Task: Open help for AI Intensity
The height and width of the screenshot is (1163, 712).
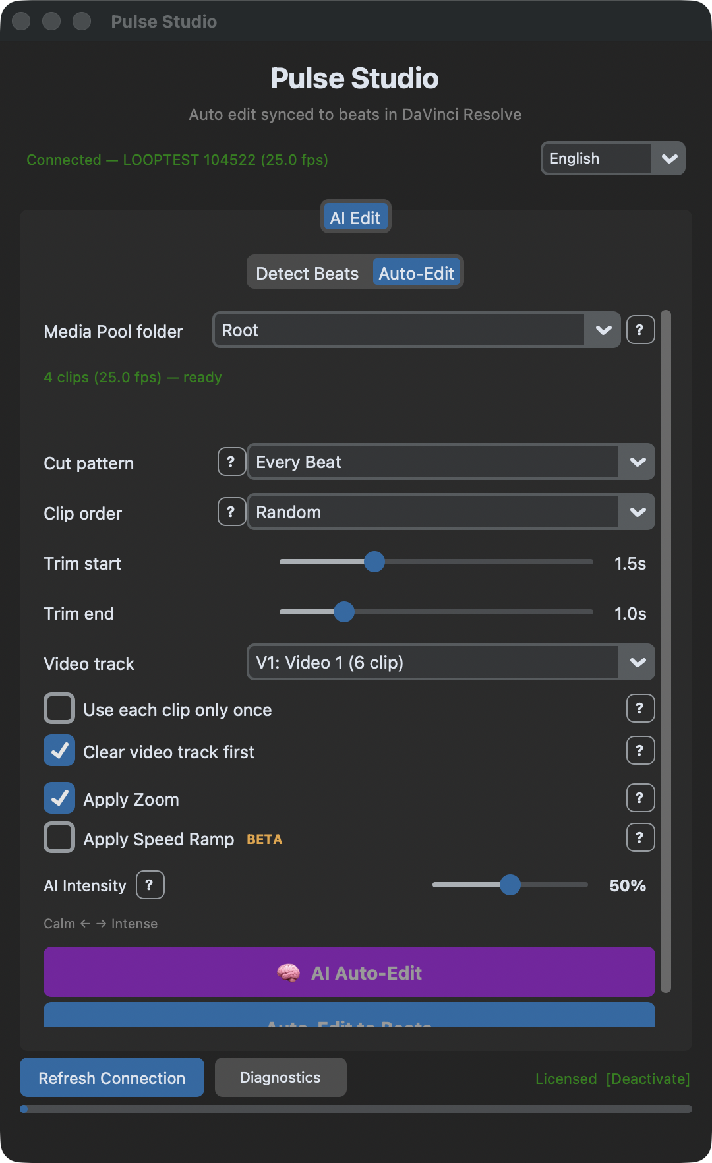Action: (x=150, y=885)
